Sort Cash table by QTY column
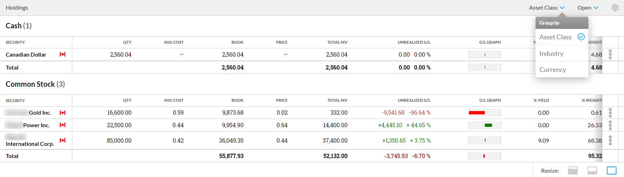 click(127, 42)
